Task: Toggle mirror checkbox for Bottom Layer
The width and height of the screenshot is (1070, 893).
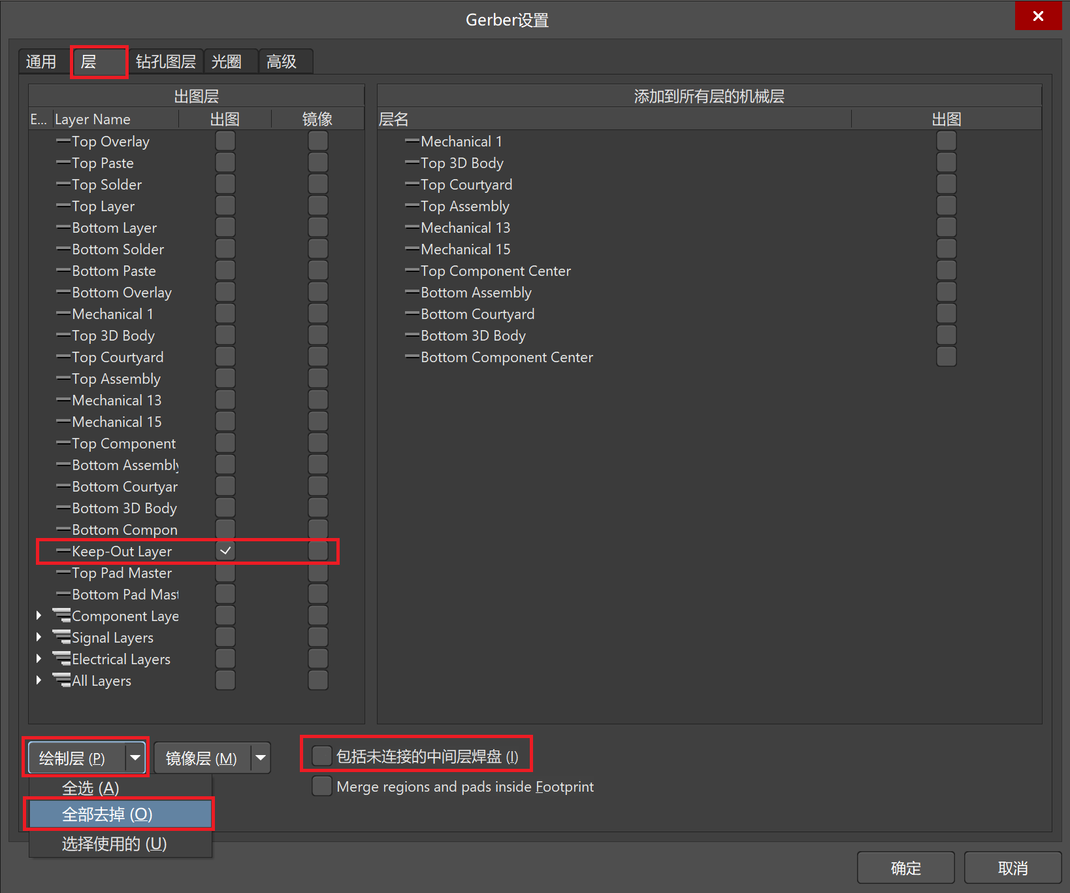Action: [318, 227]
